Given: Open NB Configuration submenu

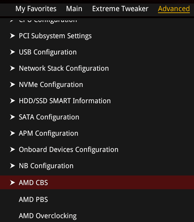Looking at the screenshot, I should pos(46,166).
